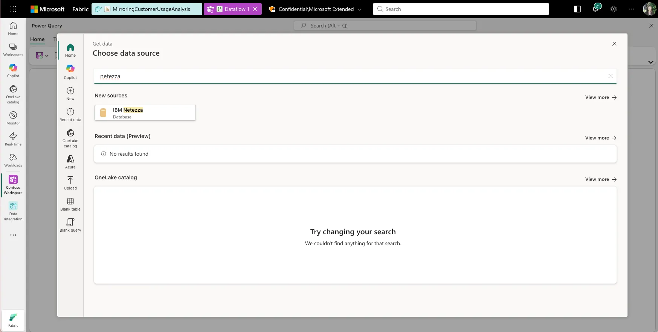The width and height of the screenshot is (658, 332).
Task: Select Home in the Get data panel
Action: [70, 50]
